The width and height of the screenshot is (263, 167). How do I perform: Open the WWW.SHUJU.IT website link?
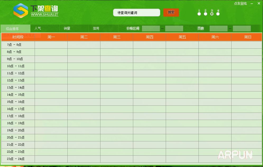point(44,15)
